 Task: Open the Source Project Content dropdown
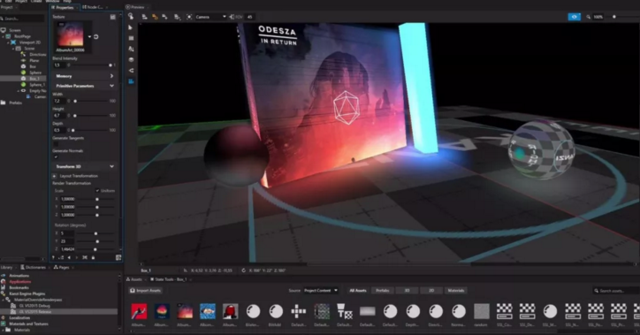pyautogui.click(x=321, y=291)
